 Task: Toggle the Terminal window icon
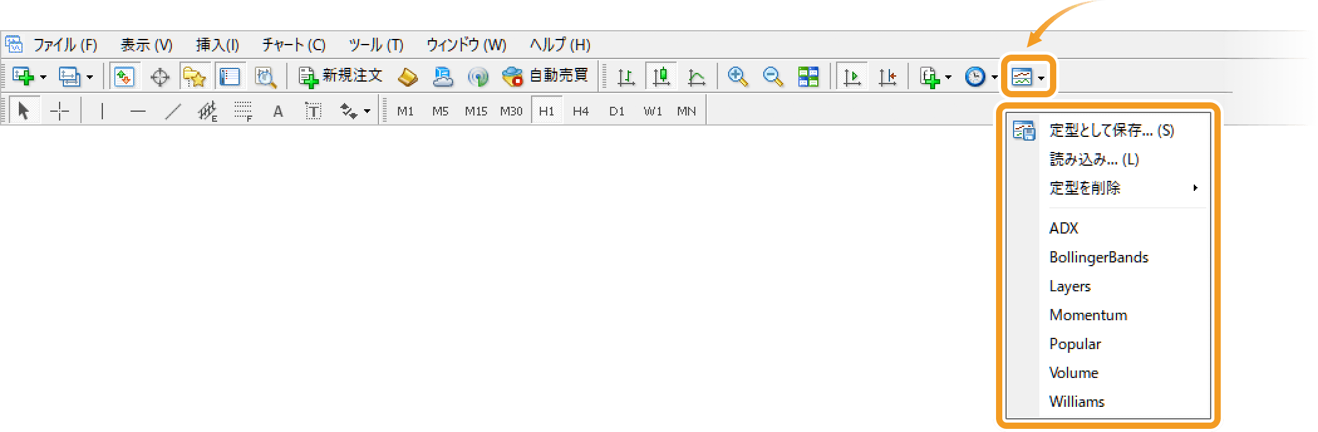pyautogui.click(x=230, y=77)
